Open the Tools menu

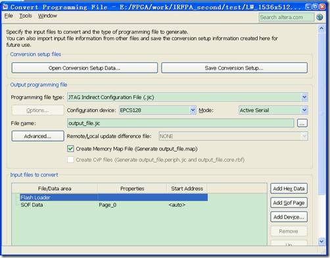pyautogui.click(x=26, y=16)
